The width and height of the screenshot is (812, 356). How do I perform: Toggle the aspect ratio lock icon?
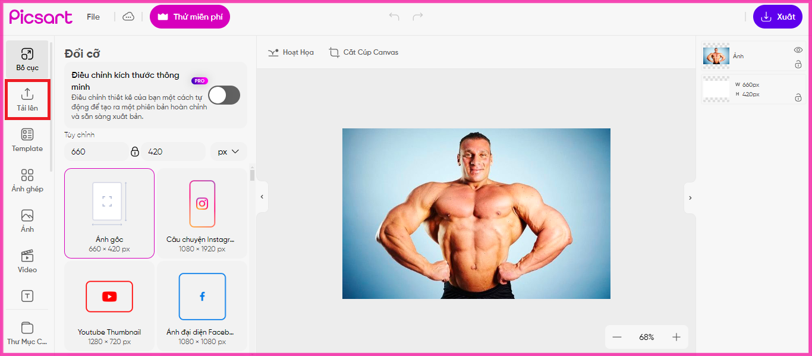(x=135, y=152)
